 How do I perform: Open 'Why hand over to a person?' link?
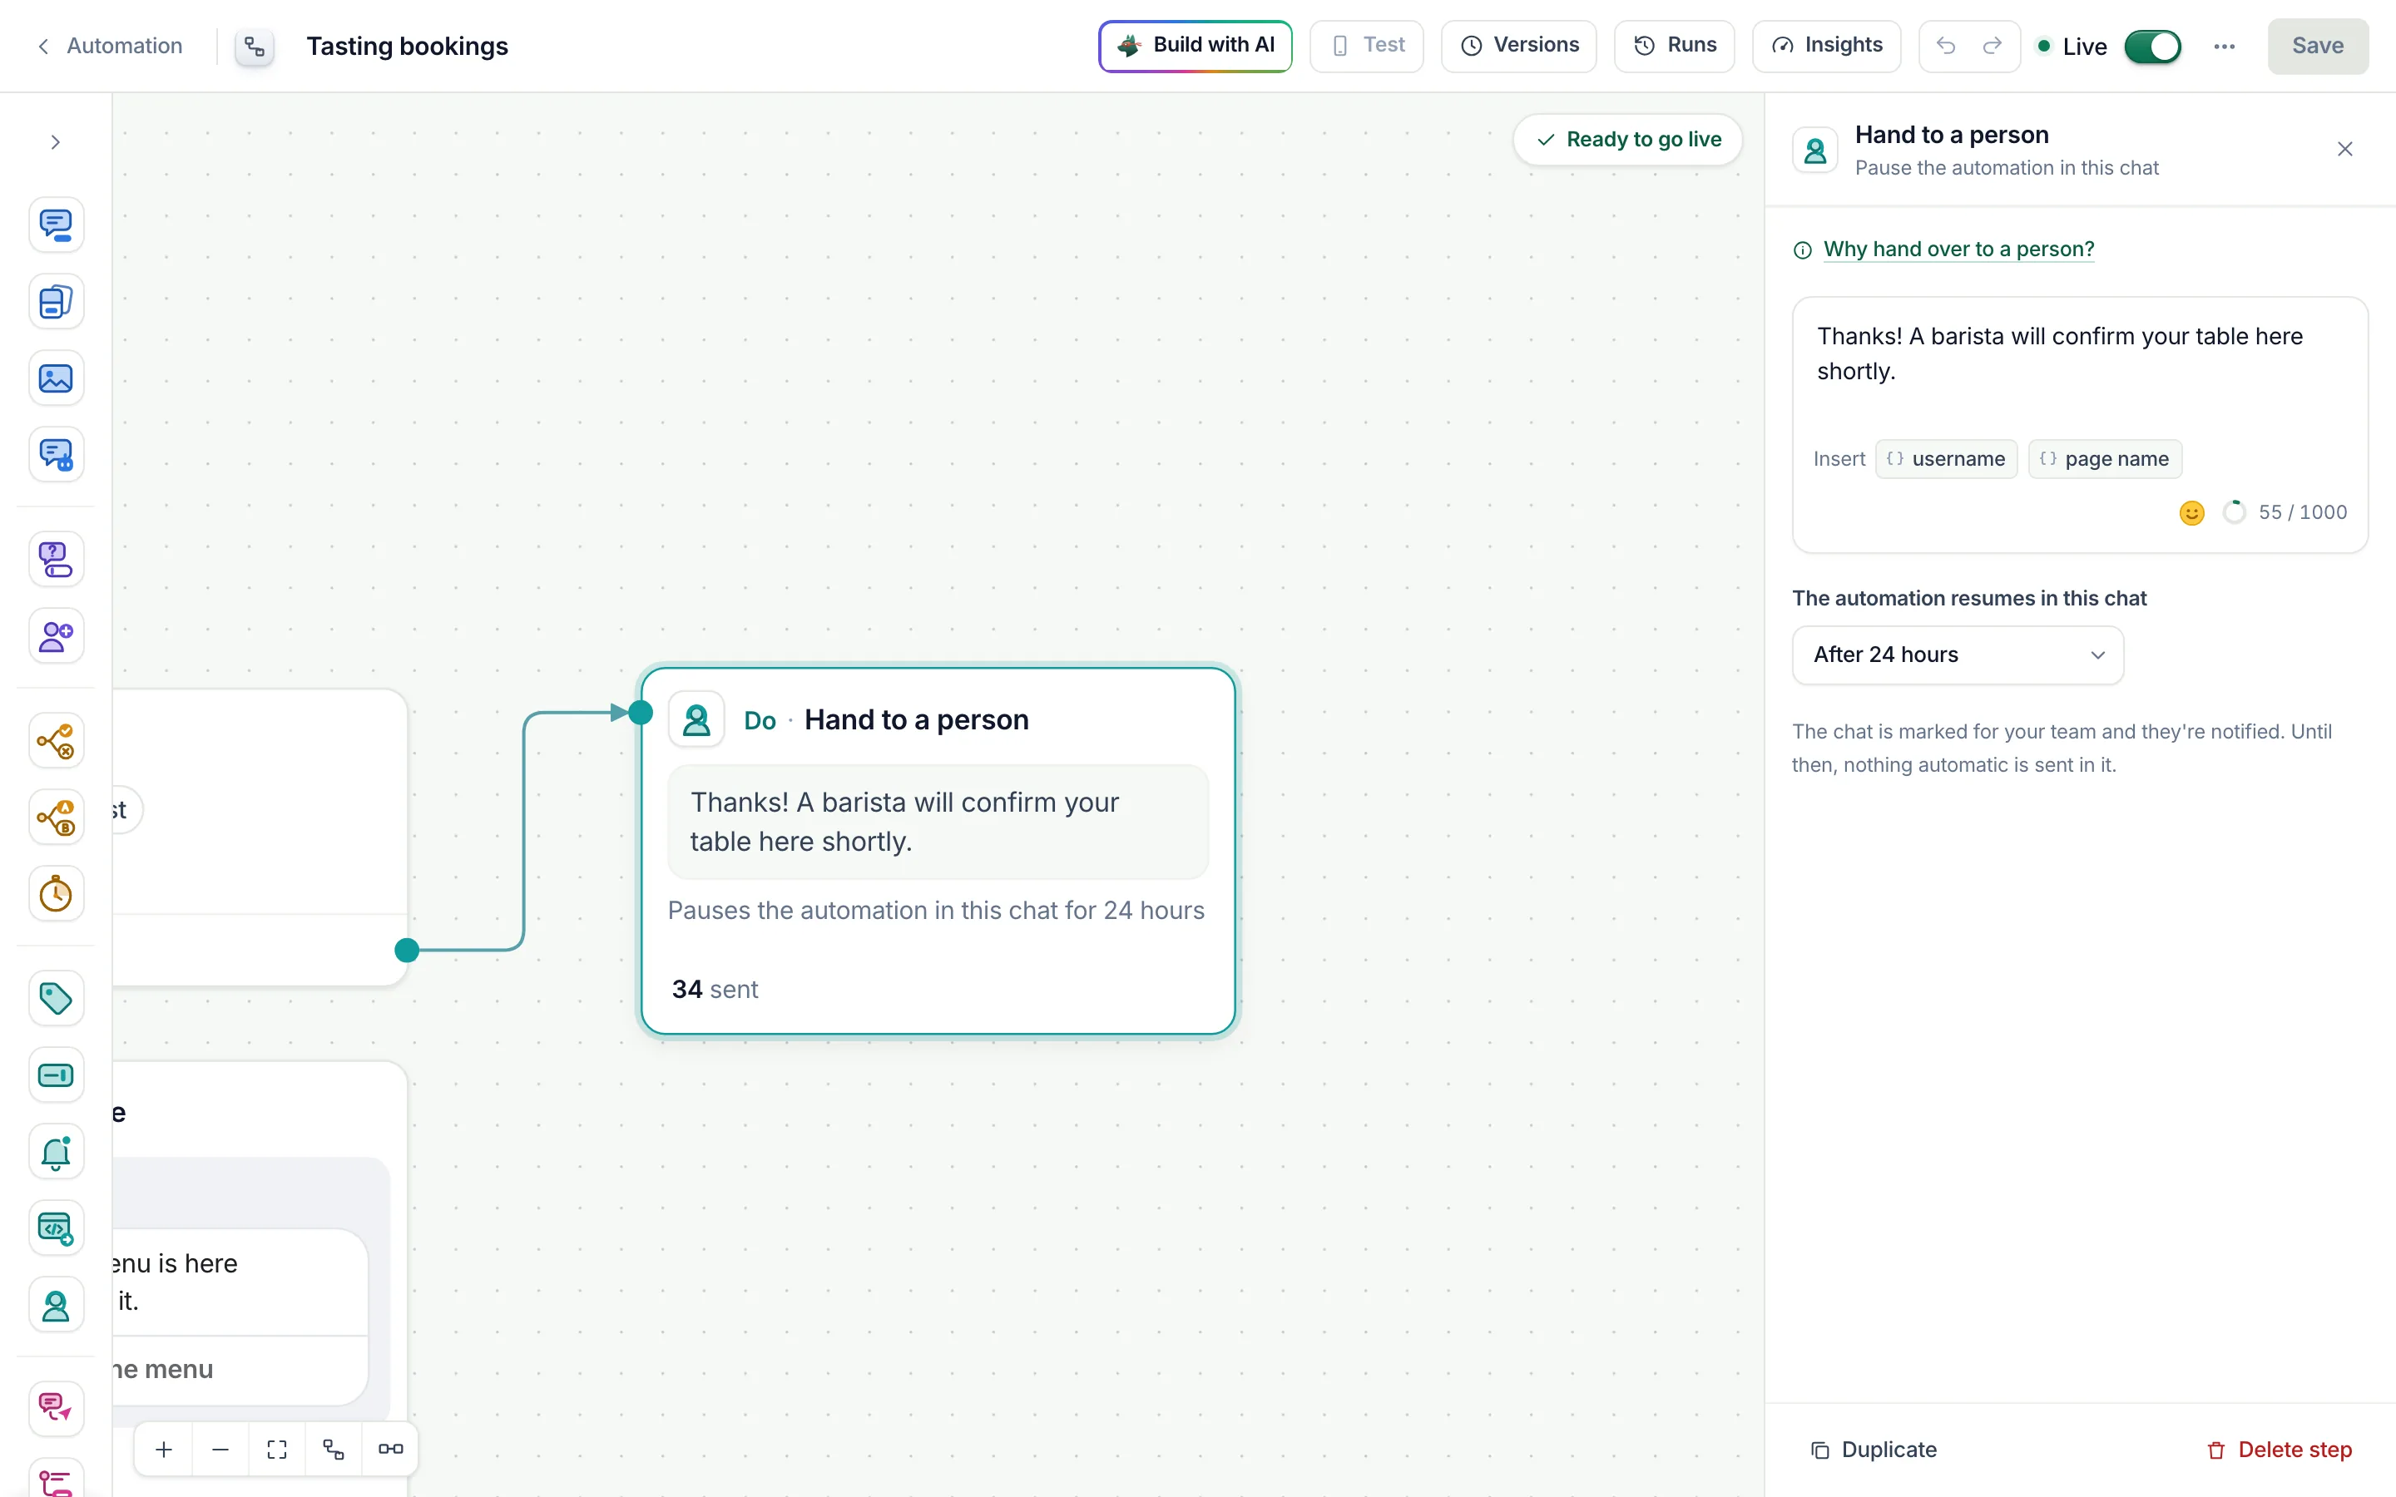tap(1958, 249)
